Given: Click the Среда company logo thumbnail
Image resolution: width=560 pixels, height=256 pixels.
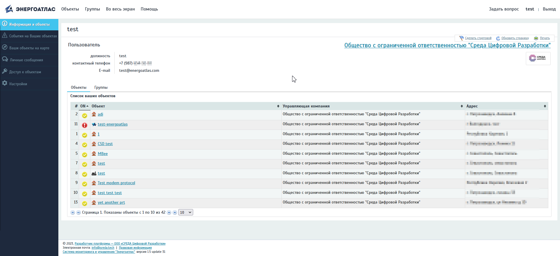Looking at the screenshot, I should coord(538,58).
